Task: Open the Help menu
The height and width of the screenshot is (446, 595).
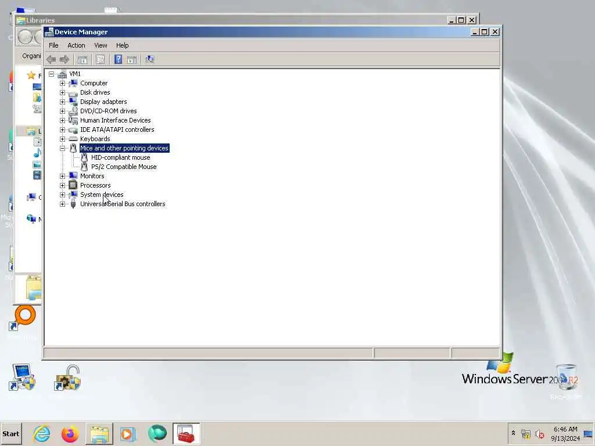Action: (122, 45)
